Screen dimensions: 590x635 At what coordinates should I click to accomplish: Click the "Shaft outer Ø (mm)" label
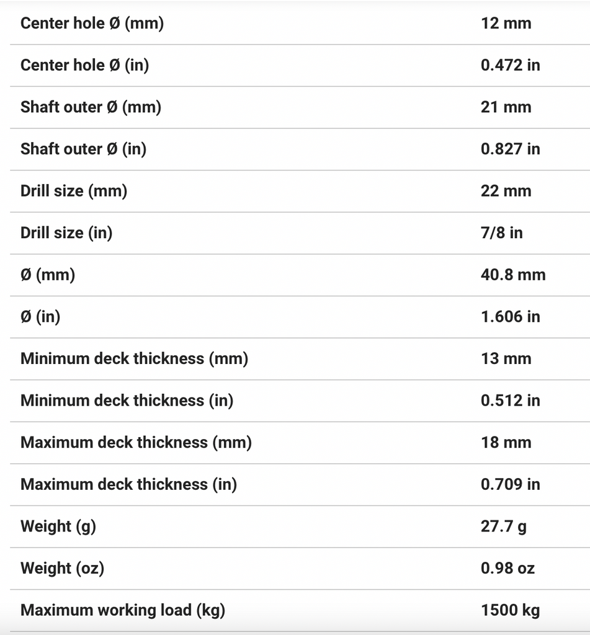[91, 107]
